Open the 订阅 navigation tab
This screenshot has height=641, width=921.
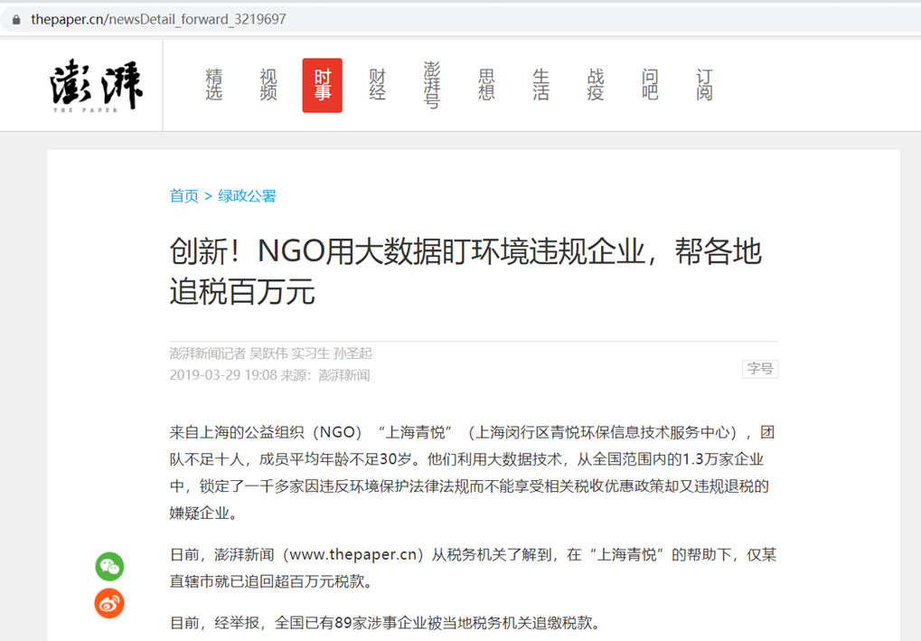(705, 85)
